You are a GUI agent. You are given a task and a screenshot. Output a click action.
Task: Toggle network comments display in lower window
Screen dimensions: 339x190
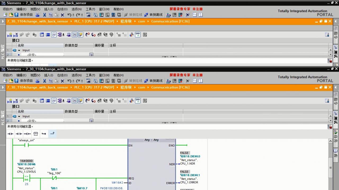pyautogui.click(x=74, y=101)
